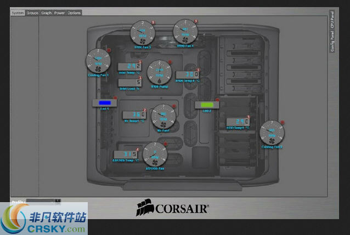Click the 'H100 Fan 4' label text
This screenshot has width=350, height=235.
(x=185, y=46)
